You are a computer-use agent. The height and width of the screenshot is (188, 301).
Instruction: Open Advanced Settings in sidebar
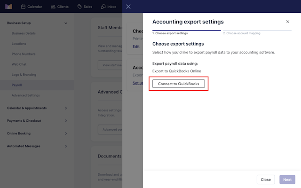(x=25, y=95)
